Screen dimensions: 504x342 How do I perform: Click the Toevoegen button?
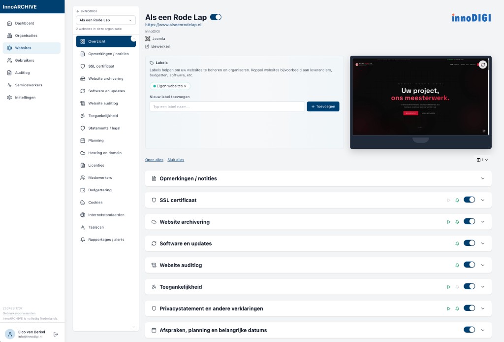coord(323,106)
